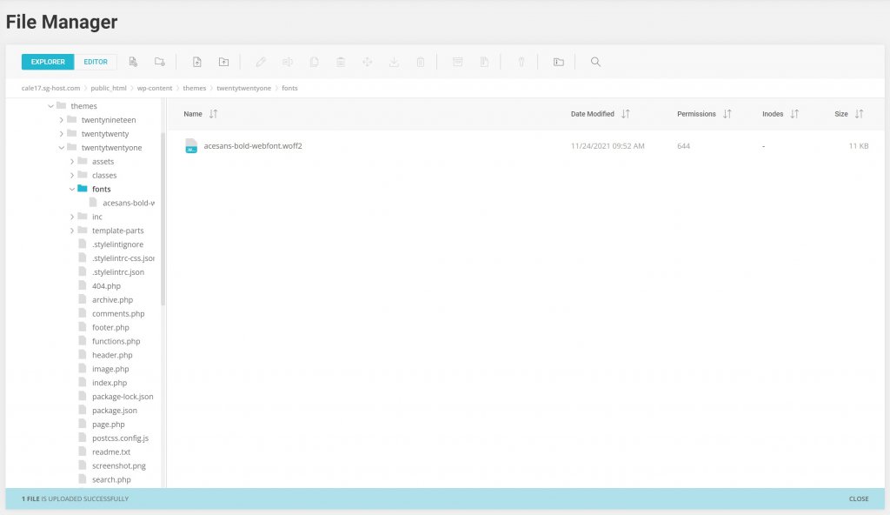
Task: Click the pencil Edit icon
Action: coord(261,62)
